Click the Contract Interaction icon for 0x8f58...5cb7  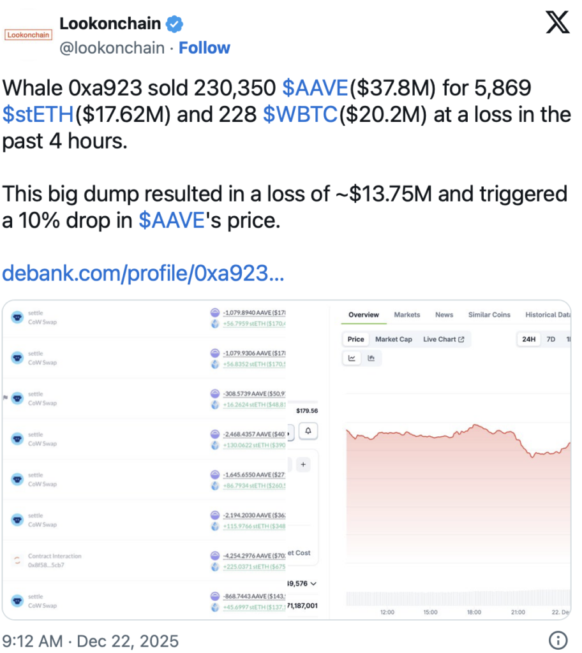click(x=17, y=559)
